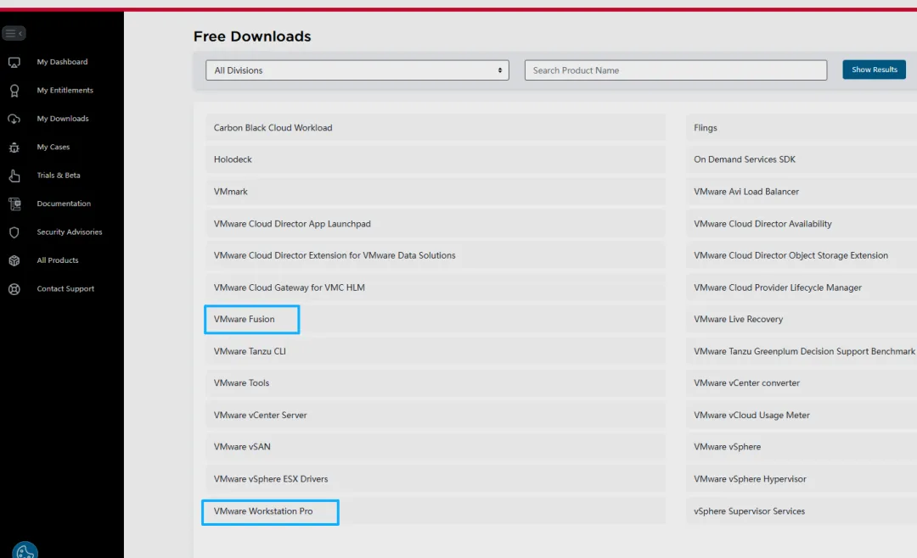
Task: Click the My Downloads cloud icon
Action: click(14, 119)
